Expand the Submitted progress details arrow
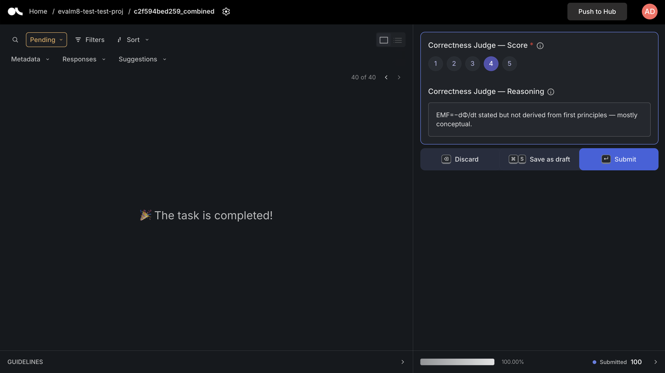Viewport: 665px width, 373px height. (655, 362)
